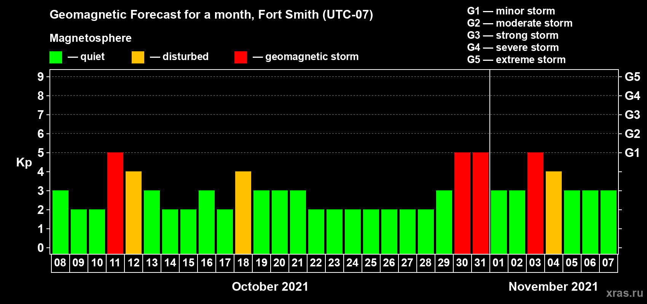Click the October 2021 month label

click(270, 287)
